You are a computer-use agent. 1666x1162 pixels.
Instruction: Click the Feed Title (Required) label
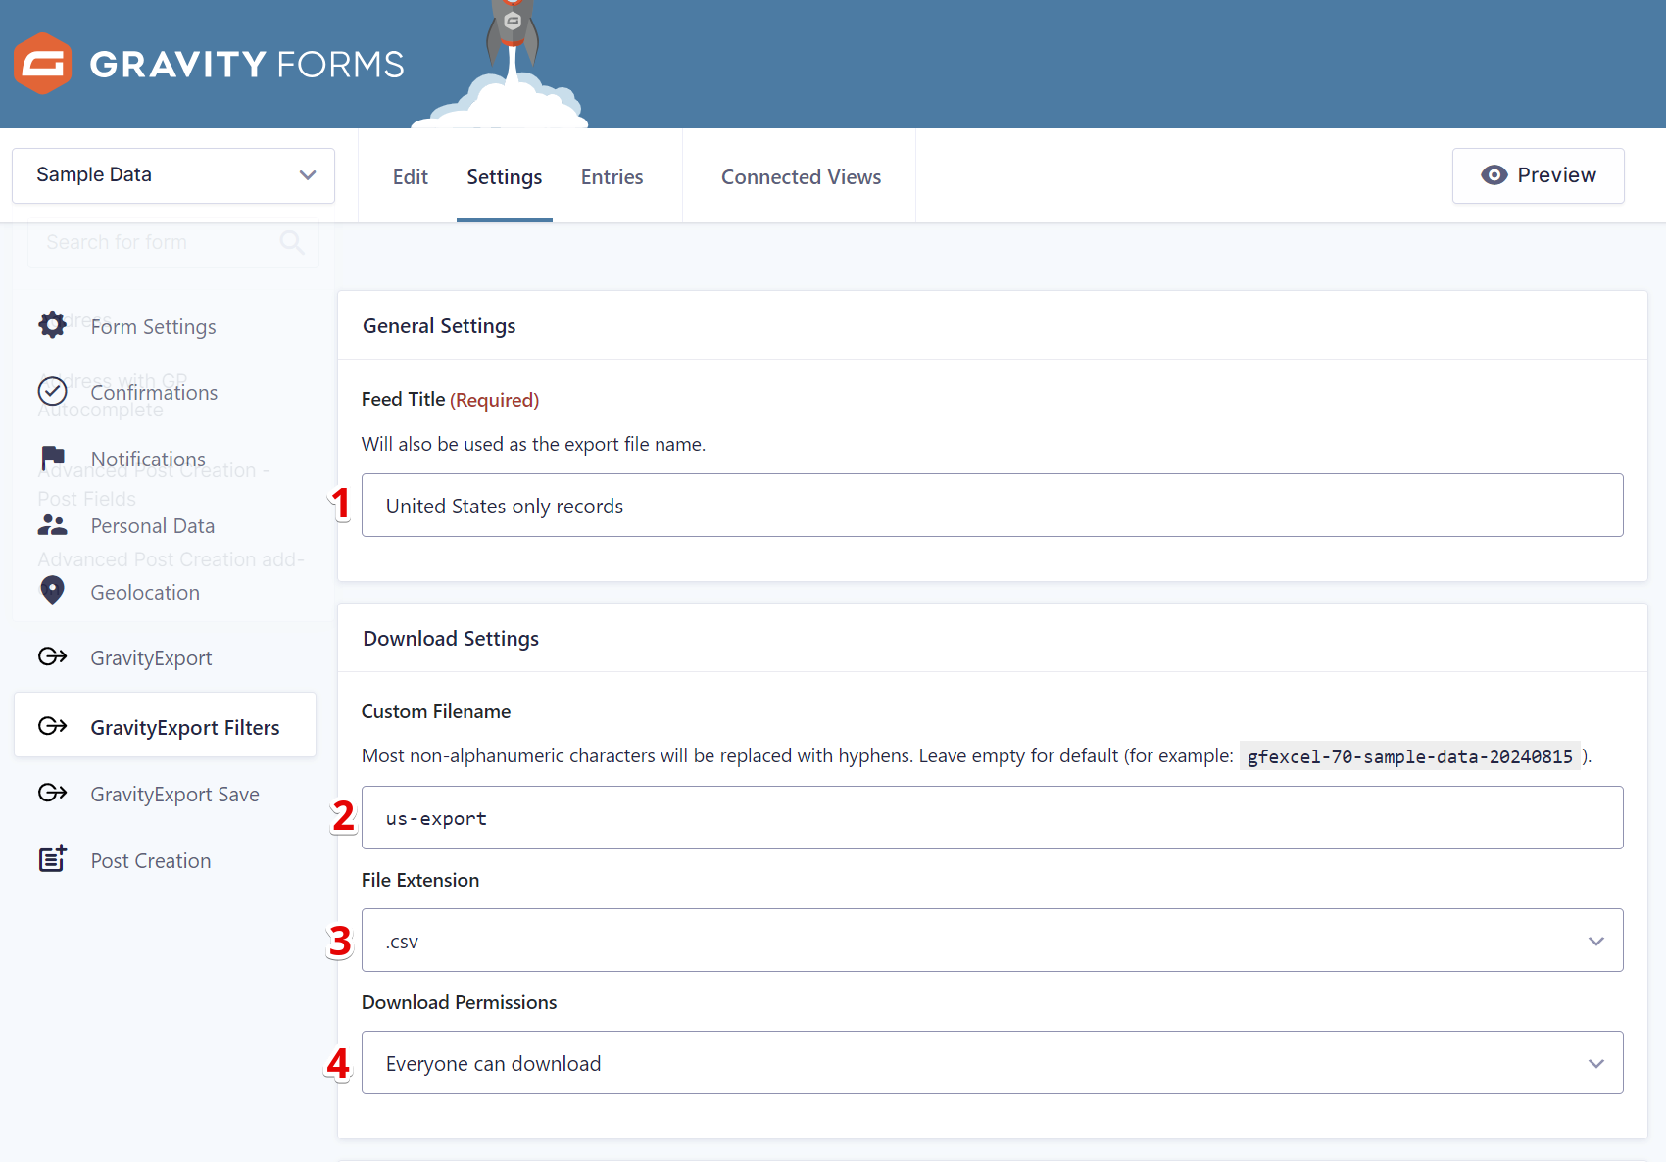click(x=450, y=400)
